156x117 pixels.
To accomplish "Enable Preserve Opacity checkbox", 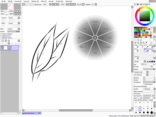I will click(1, 34).
